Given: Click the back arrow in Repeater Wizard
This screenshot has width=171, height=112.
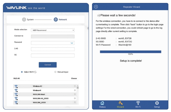Looking at the screenshot, I should click(x=96, y=7).
